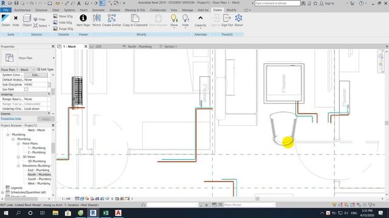Switch to the North - Plumbing view tab
389x218 pixels.
point(139,47)
